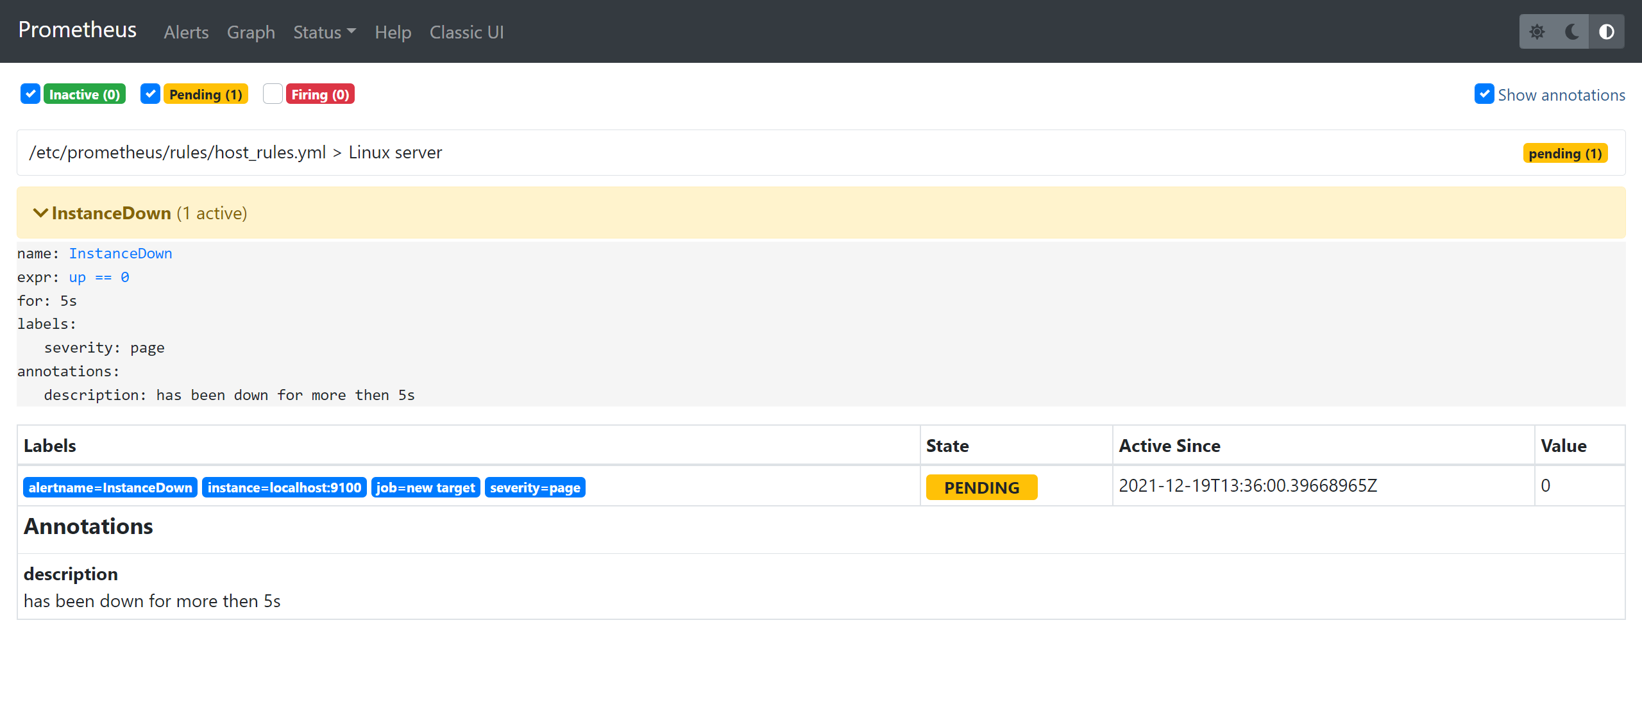Toggle Show annotations checkbox
The width and height of the screenshot is (1642, 702).
(x=1484, y=94)
